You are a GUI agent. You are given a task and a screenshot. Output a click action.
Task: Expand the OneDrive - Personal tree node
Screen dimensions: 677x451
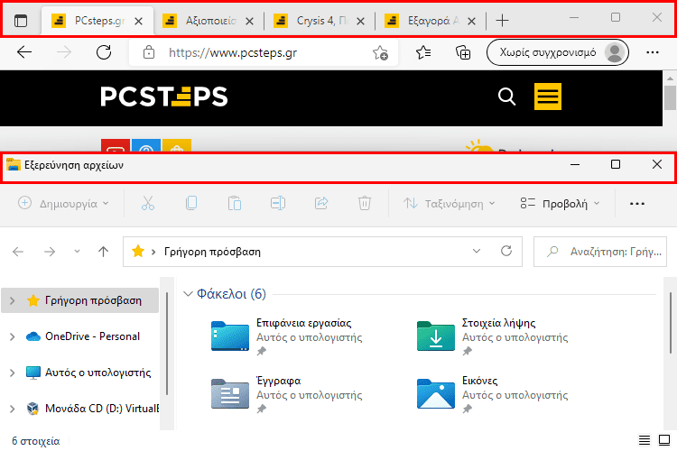point(11,336)
